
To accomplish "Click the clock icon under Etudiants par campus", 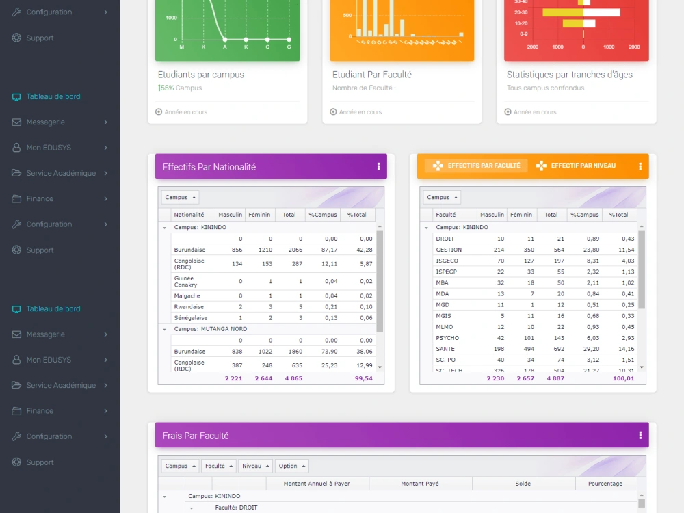I will click(159, 112).
